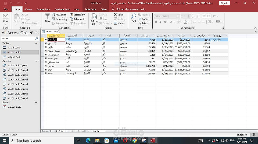Screen dimensions: 258x144
Task: Select بيانات الادوية table in navigation pane
Action: coord(14,48)
